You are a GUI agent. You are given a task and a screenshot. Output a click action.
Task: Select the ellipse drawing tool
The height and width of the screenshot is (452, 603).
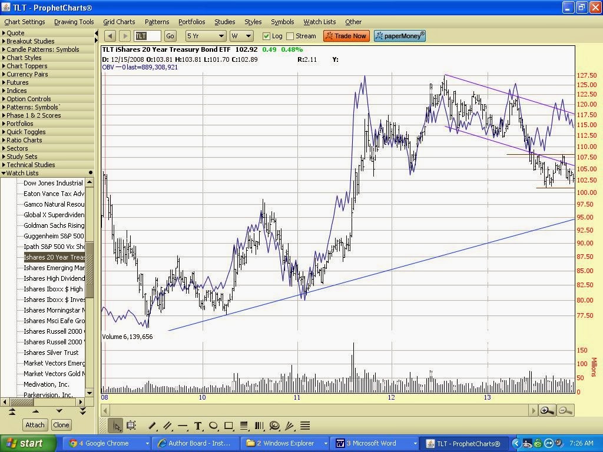tap(213, 426)
